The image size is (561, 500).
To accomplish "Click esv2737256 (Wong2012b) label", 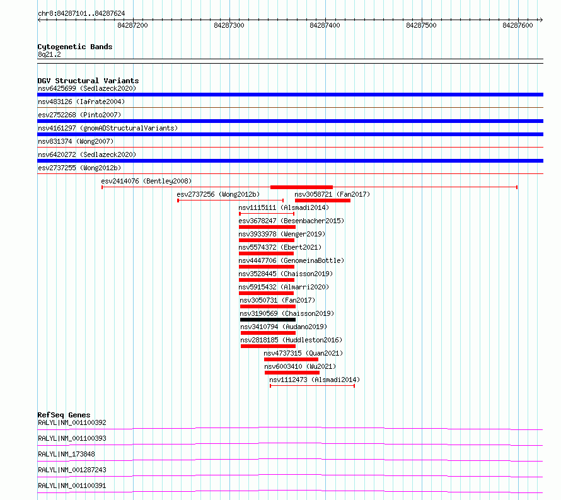I will (218, 194).
